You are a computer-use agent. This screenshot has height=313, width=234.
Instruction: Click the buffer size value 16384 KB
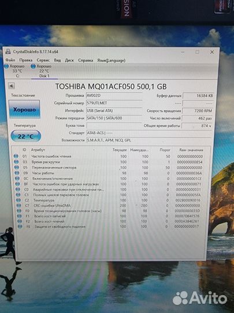(198, 96)
